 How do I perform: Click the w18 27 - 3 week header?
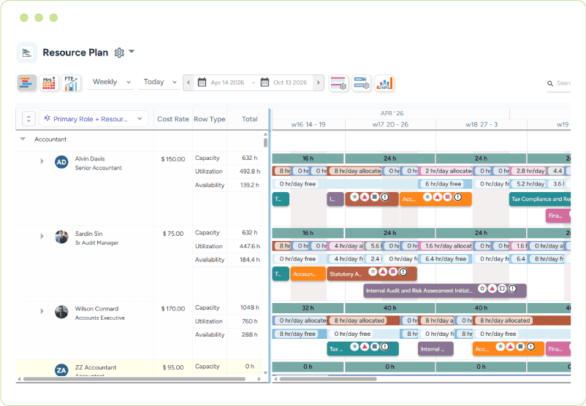(x=482, y=124)
